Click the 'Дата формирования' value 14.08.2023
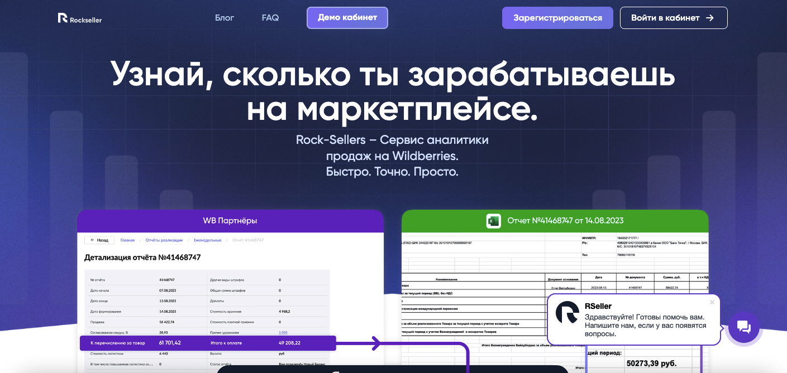787x373 pixels. pyautogui.click(x=168, y=312)
